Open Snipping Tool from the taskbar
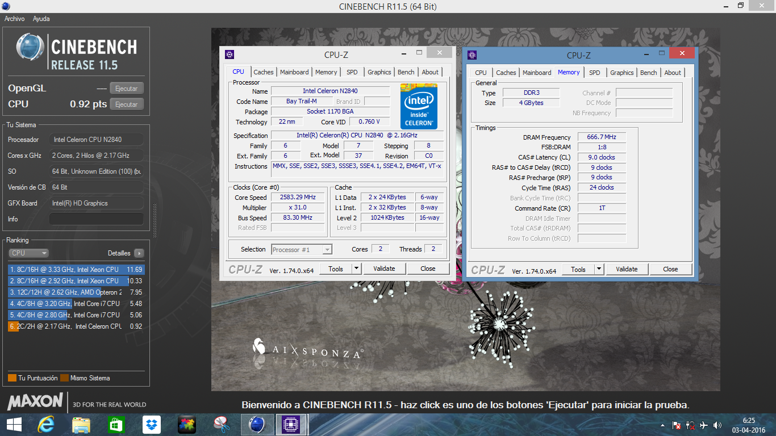The width and height of the screenshot is (776, 436). coord(222,425)
